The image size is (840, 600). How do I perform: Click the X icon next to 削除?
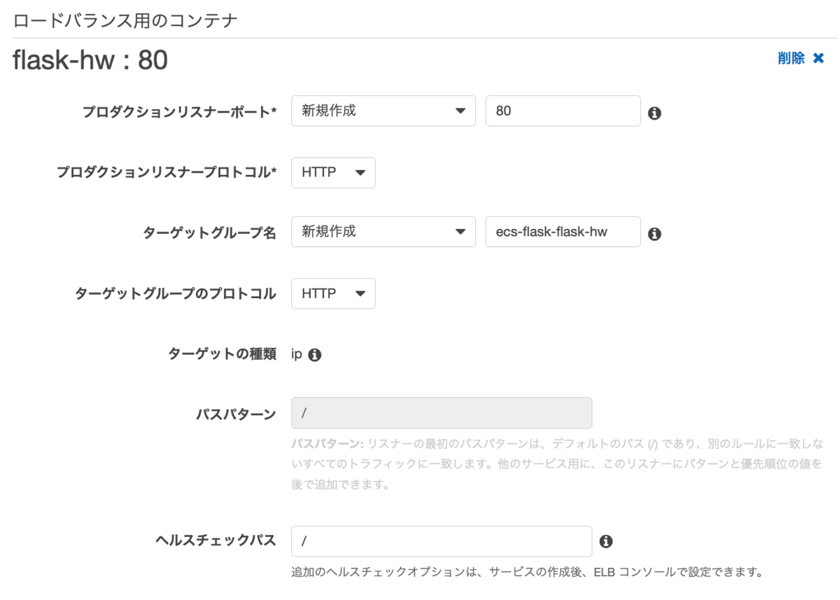click(x=818, y=59)
